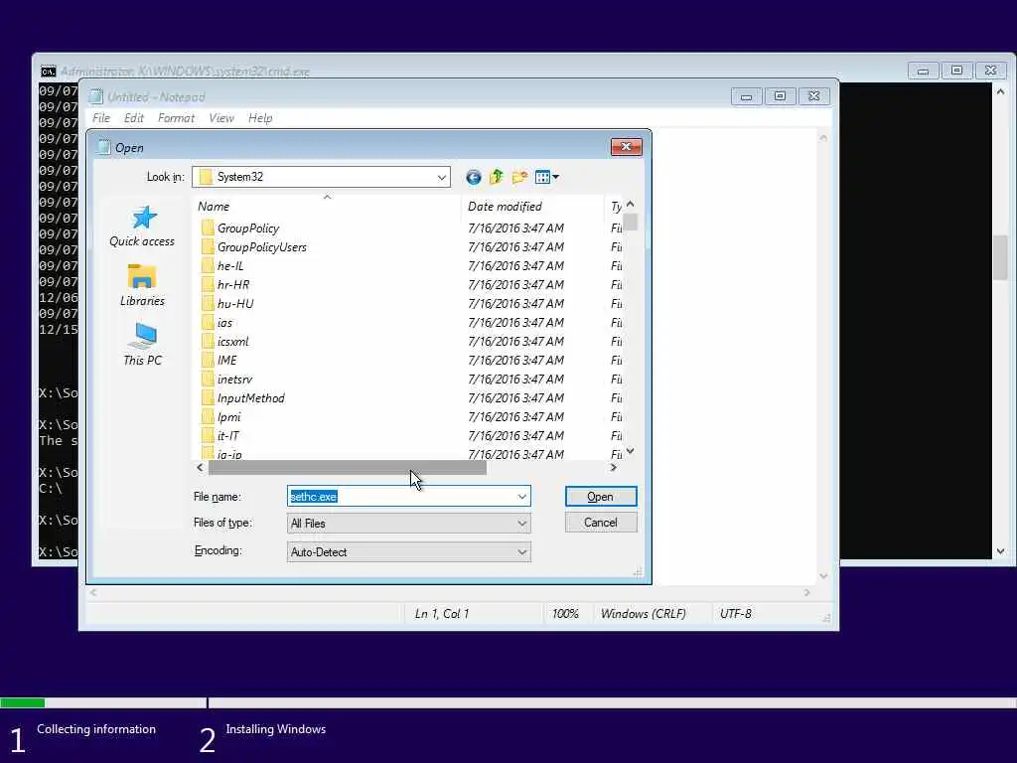The height and width of the screenshot is (763, 1017).
Task: Open Notepad Edit menu
Action: [134, 118]
